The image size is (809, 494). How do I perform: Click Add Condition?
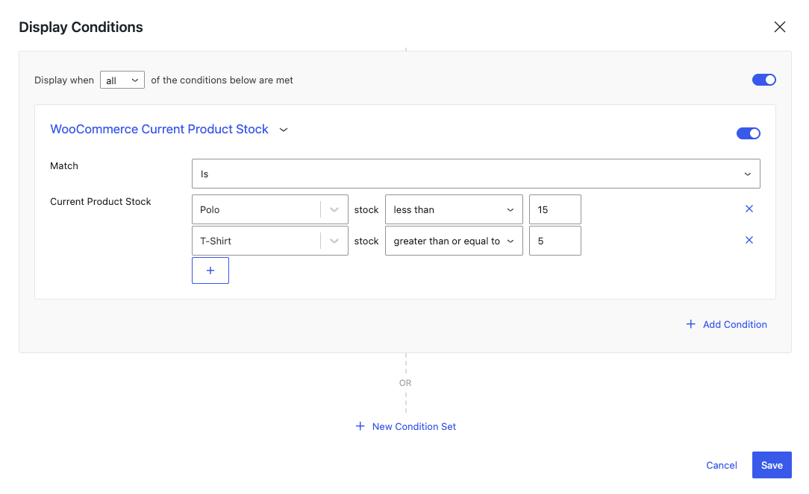coord(726,325)
